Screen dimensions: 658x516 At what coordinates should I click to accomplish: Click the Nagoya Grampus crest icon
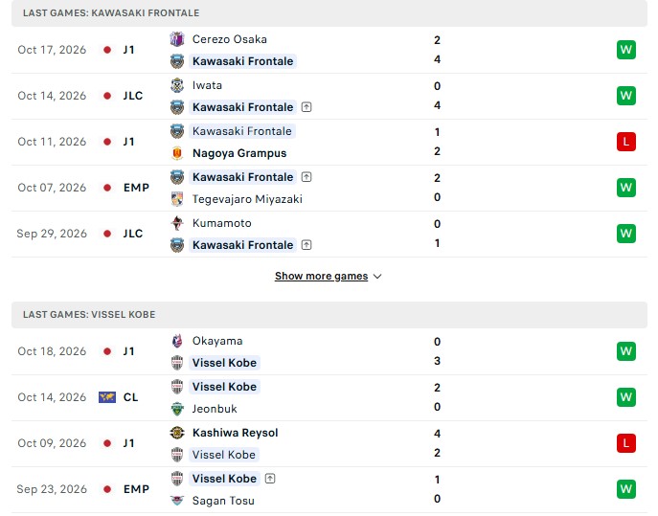click(177, 153)
